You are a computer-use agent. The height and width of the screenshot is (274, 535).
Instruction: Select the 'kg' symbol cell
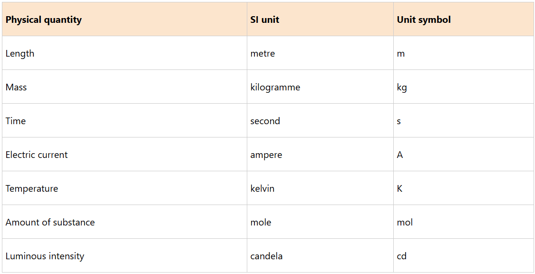pyautogui.click(x=402, y=88)
